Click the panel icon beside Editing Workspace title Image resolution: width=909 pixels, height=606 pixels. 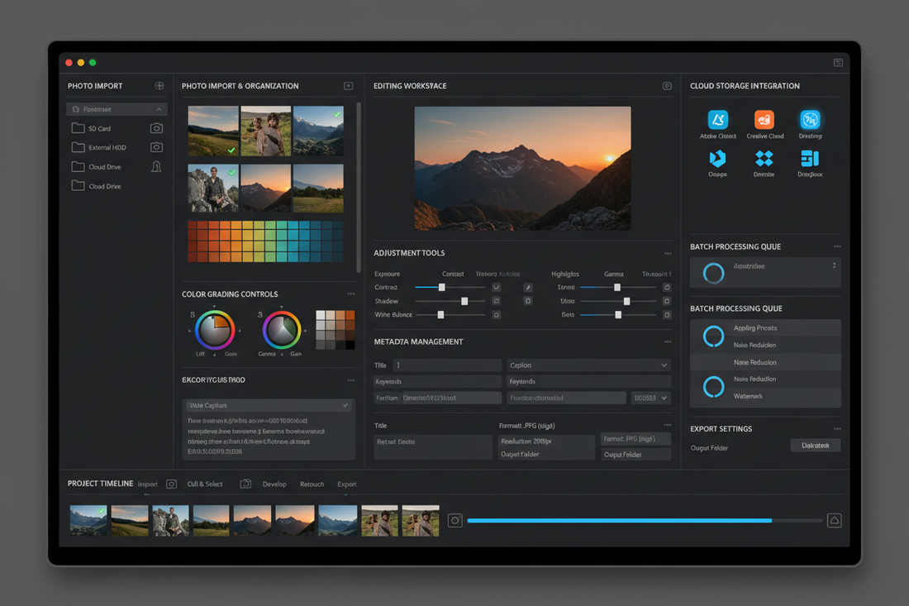(x=666, y=85)
